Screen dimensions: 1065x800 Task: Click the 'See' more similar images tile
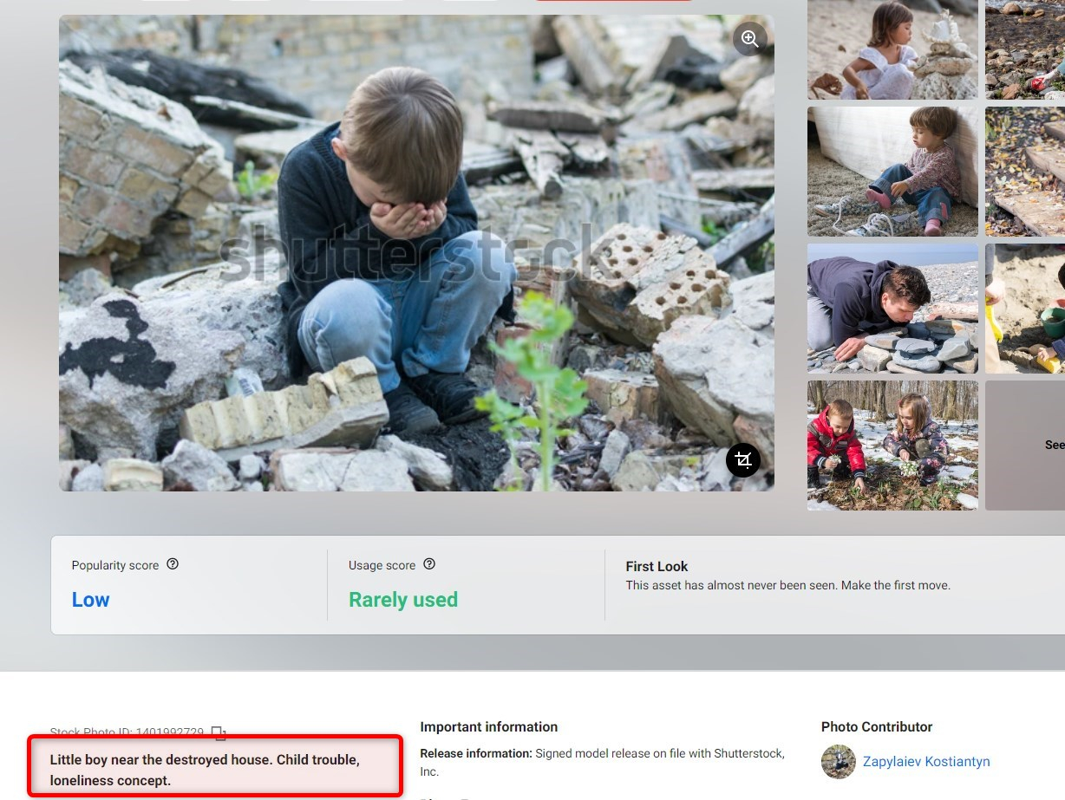[x=1025, y=446]
